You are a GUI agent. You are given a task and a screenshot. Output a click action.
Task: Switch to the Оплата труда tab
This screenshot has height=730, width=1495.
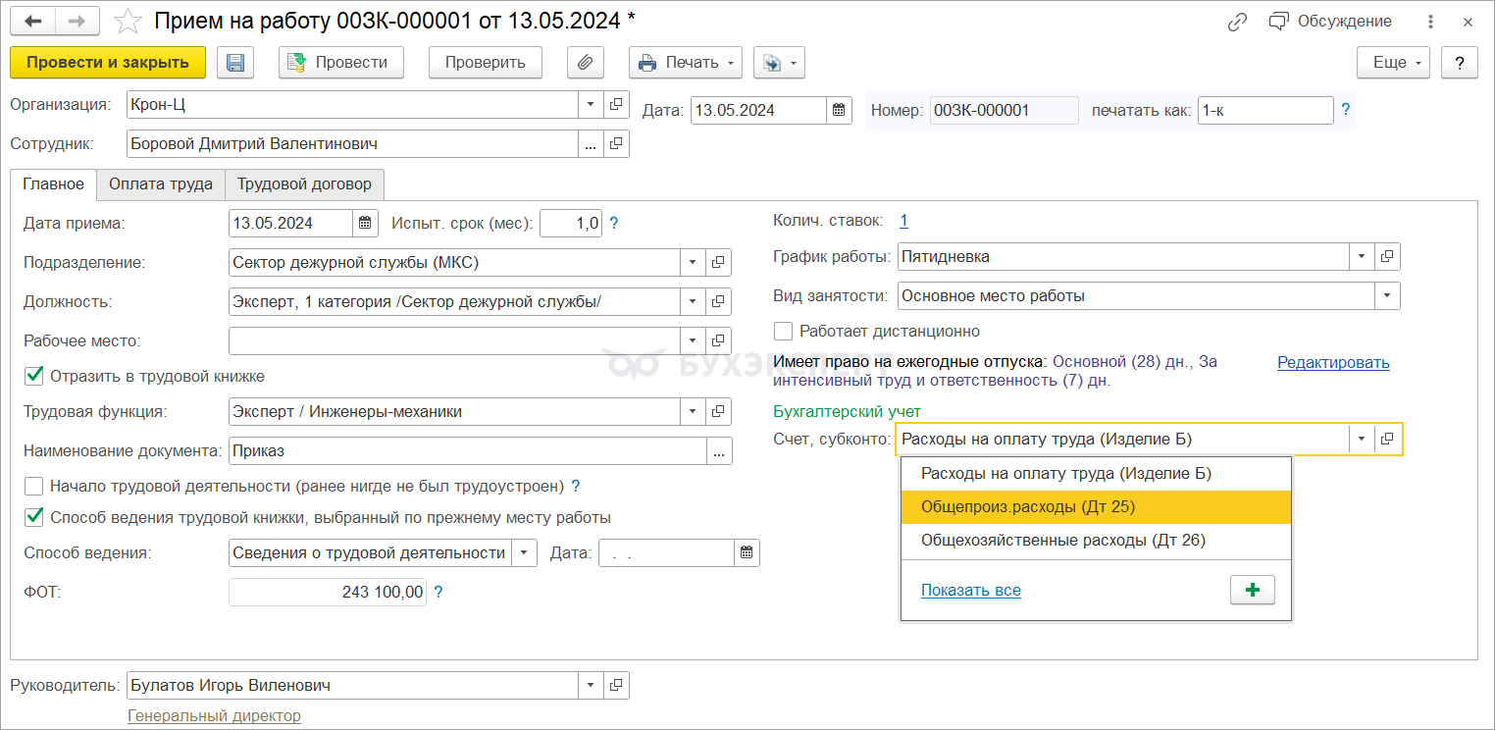click(161, 184)
